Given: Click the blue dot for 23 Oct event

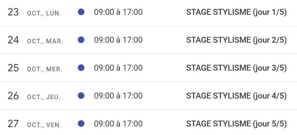Looking at the screenshot, I should point(81,12).
